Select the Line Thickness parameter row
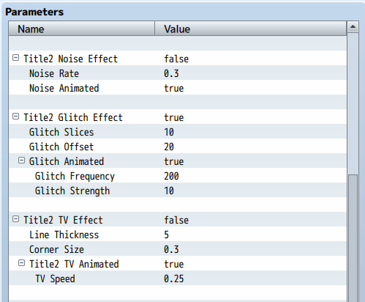This screenshot has height=302, width=365. click(178, 234)
